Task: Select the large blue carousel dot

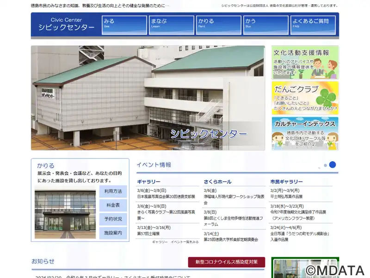Action: (333, 165)
